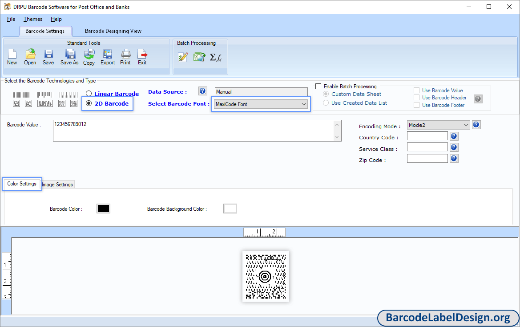Image resolution: width=520 pixels, height=327 pixels.
Task: Click the Barcode Value scrollbar down arrow
Action: point(337,137)
